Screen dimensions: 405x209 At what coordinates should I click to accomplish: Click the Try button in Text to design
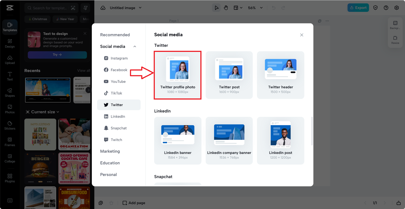(57, 55)
